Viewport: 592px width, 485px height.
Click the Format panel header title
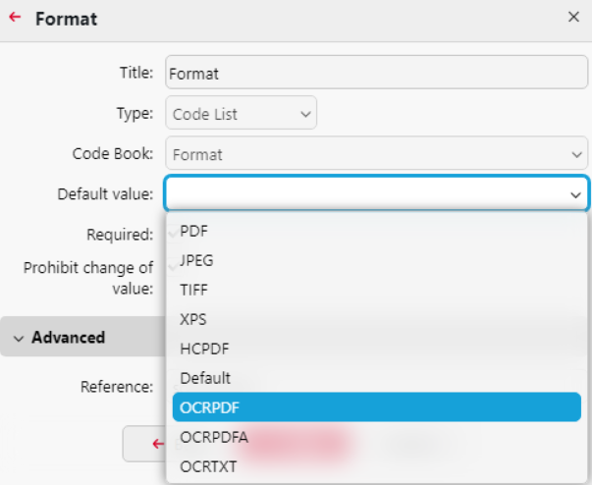click(66, 19)
